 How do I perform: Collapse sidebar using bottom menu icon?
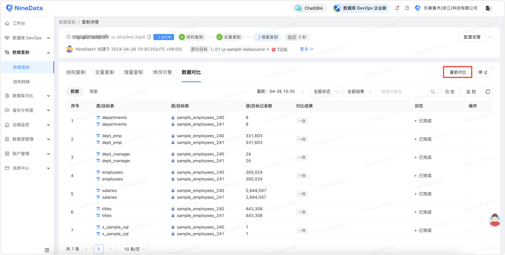(x=47, y=250)
